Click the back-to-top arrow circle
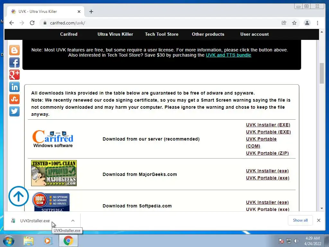This screenshot has width=329, height=247. point(19,196)
